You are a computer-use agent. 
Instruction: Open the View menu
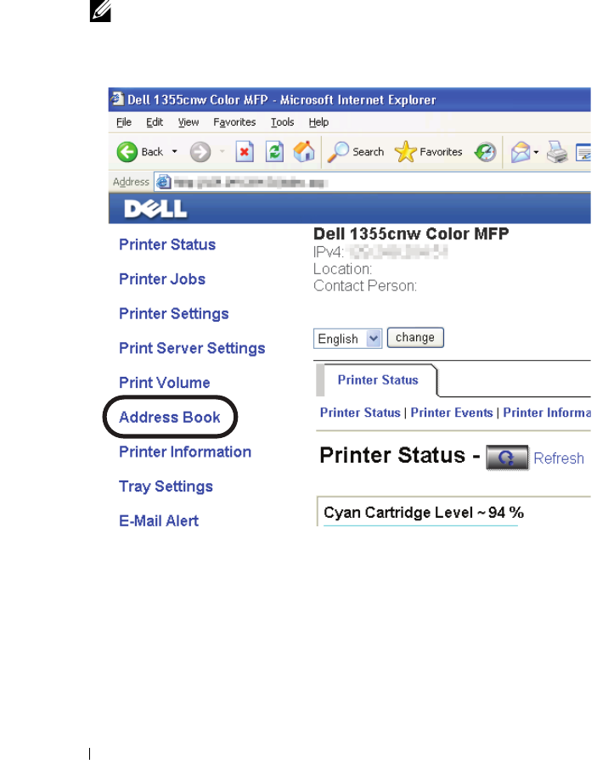[x=189, y=122]
